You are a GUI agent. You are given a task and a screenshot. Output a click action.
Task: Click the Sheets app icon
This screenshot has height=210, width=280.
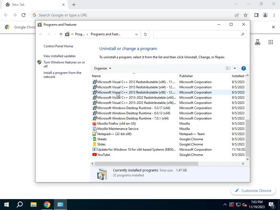pyautogui.click(x=94, y=139)
